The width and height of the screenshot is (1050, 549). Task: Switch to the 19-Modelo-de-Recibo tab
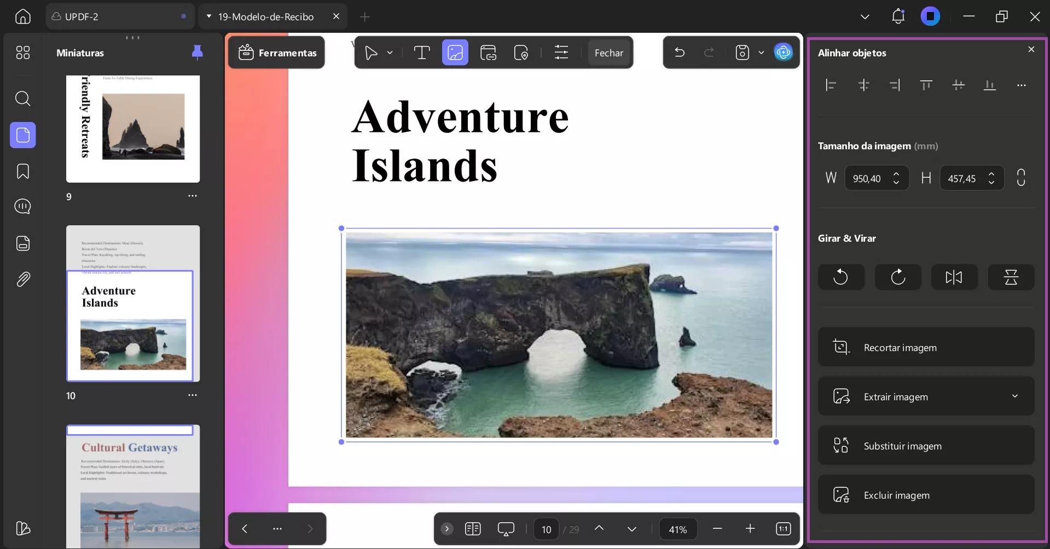tap(266, 16)
